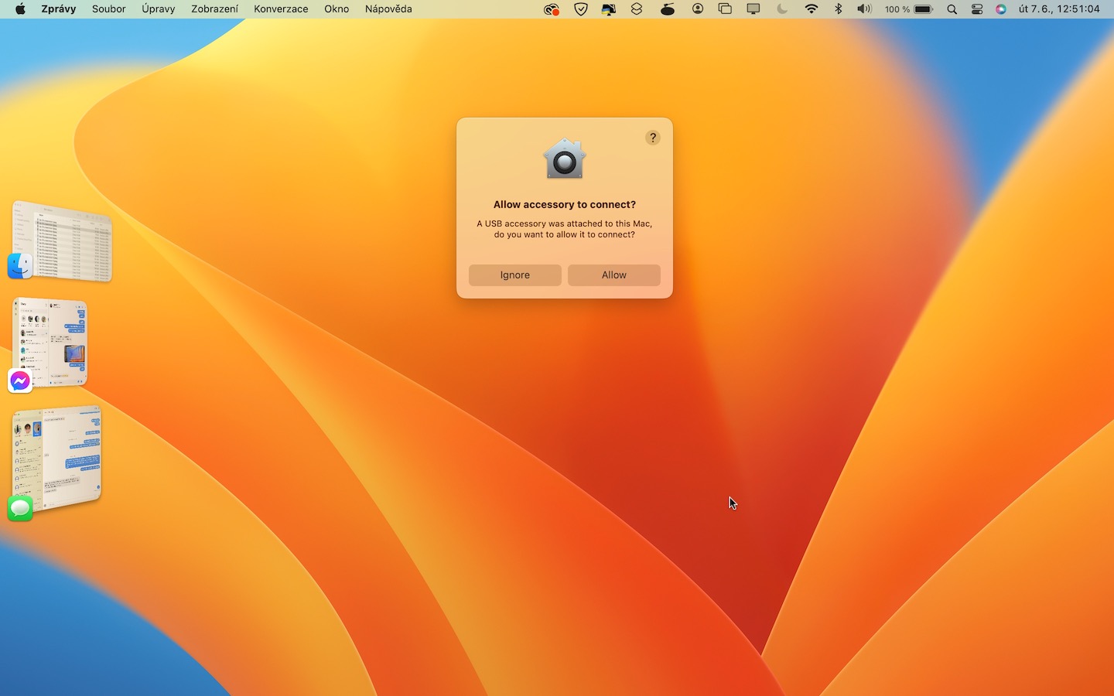Viewport: 1114px width, 696px height.
Task: Open the volume sound menu
Action: point(864,9)
